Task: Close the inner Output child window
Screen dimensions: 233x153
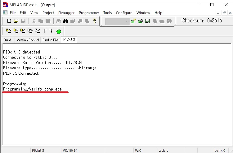Action: coord(230,13)
